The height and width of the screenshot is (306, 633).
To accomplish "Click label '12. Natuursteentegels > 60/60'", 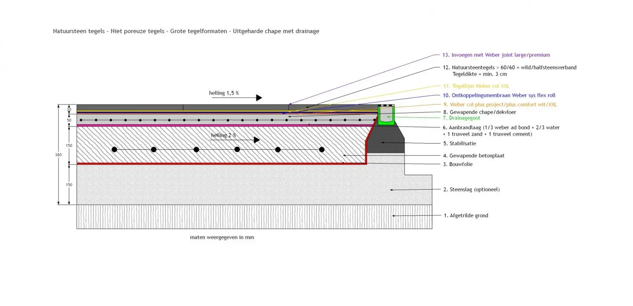I will pos(509,68).
